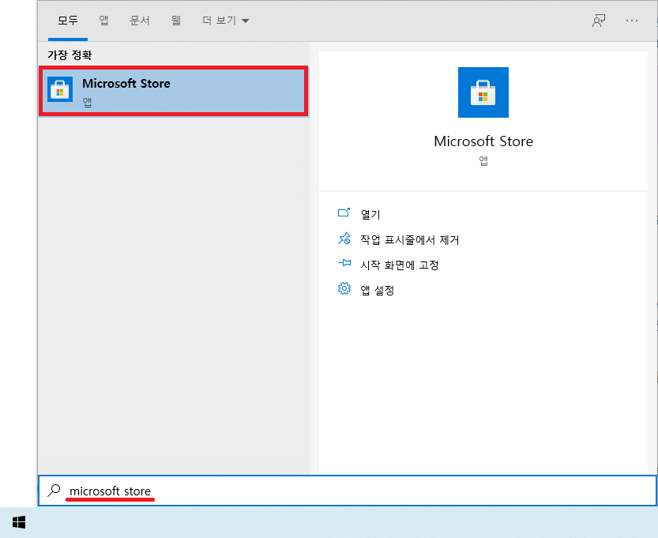Open the Windows Start button
This screenshot has width=658, height=538.
click(x=19, y=521)
